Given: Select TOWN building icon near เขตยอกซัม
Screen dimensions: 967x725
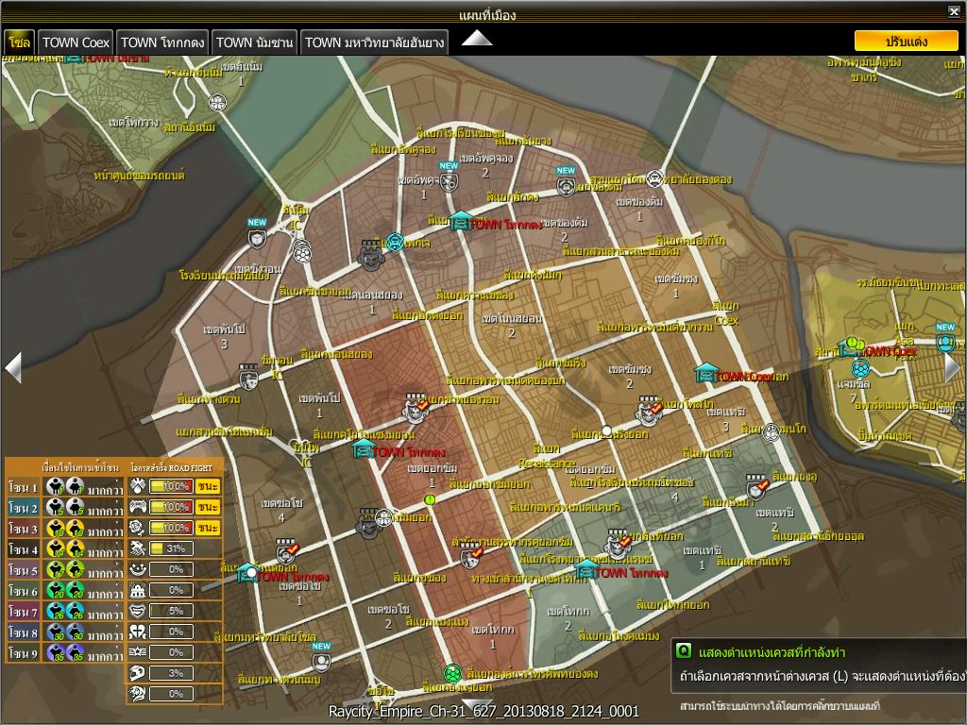Looking at the screenshot, I should pos(364,448).
